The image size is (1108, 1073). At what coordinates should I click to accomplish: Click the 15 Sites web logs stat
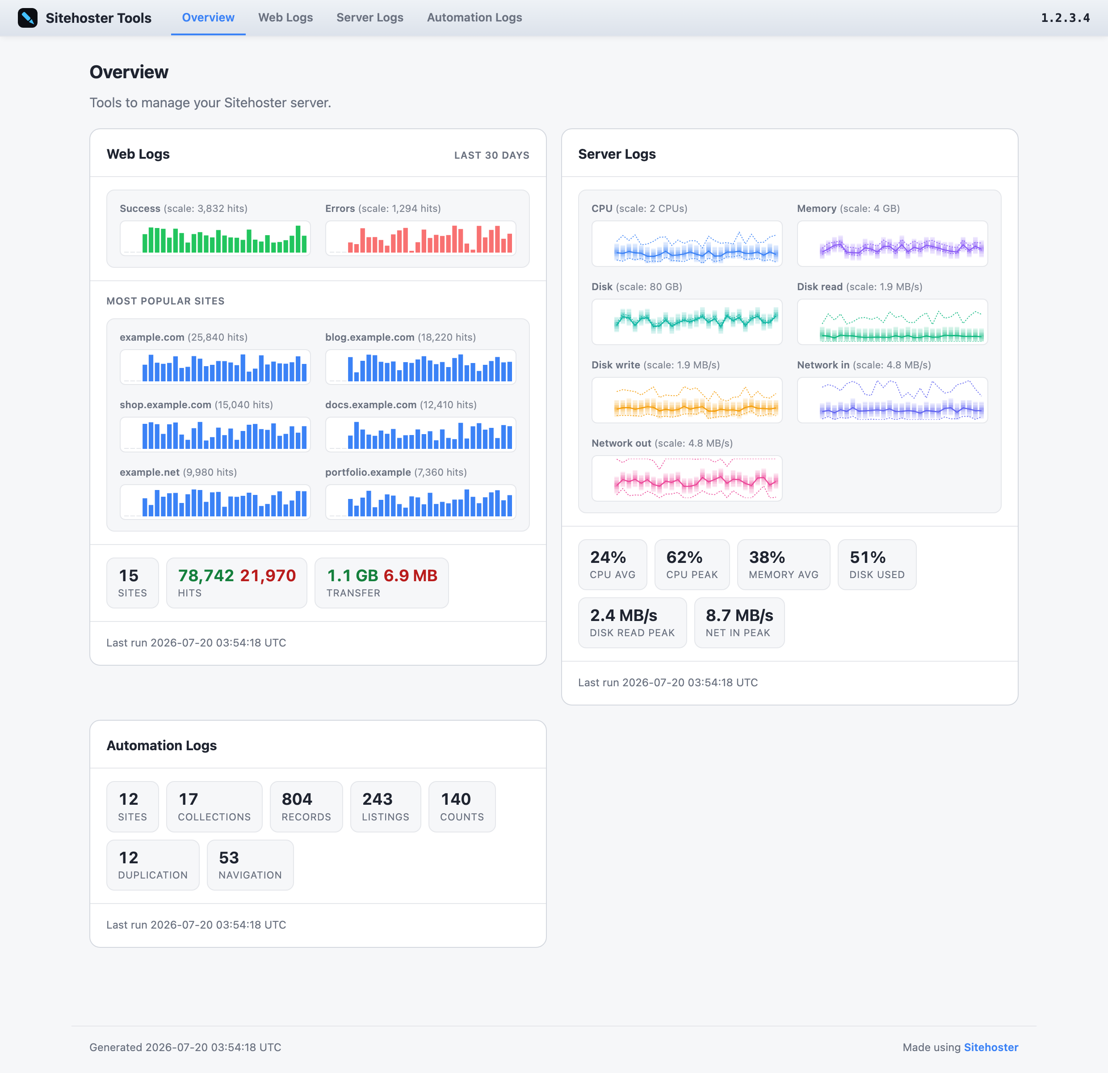click(x=132, y=583)
